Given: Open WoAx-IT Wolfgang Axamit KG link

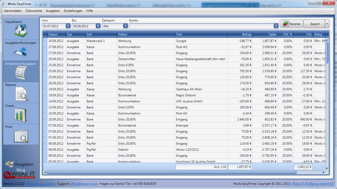Looking at the screenshot, I should pyautogui.click(x=313, y=184).
